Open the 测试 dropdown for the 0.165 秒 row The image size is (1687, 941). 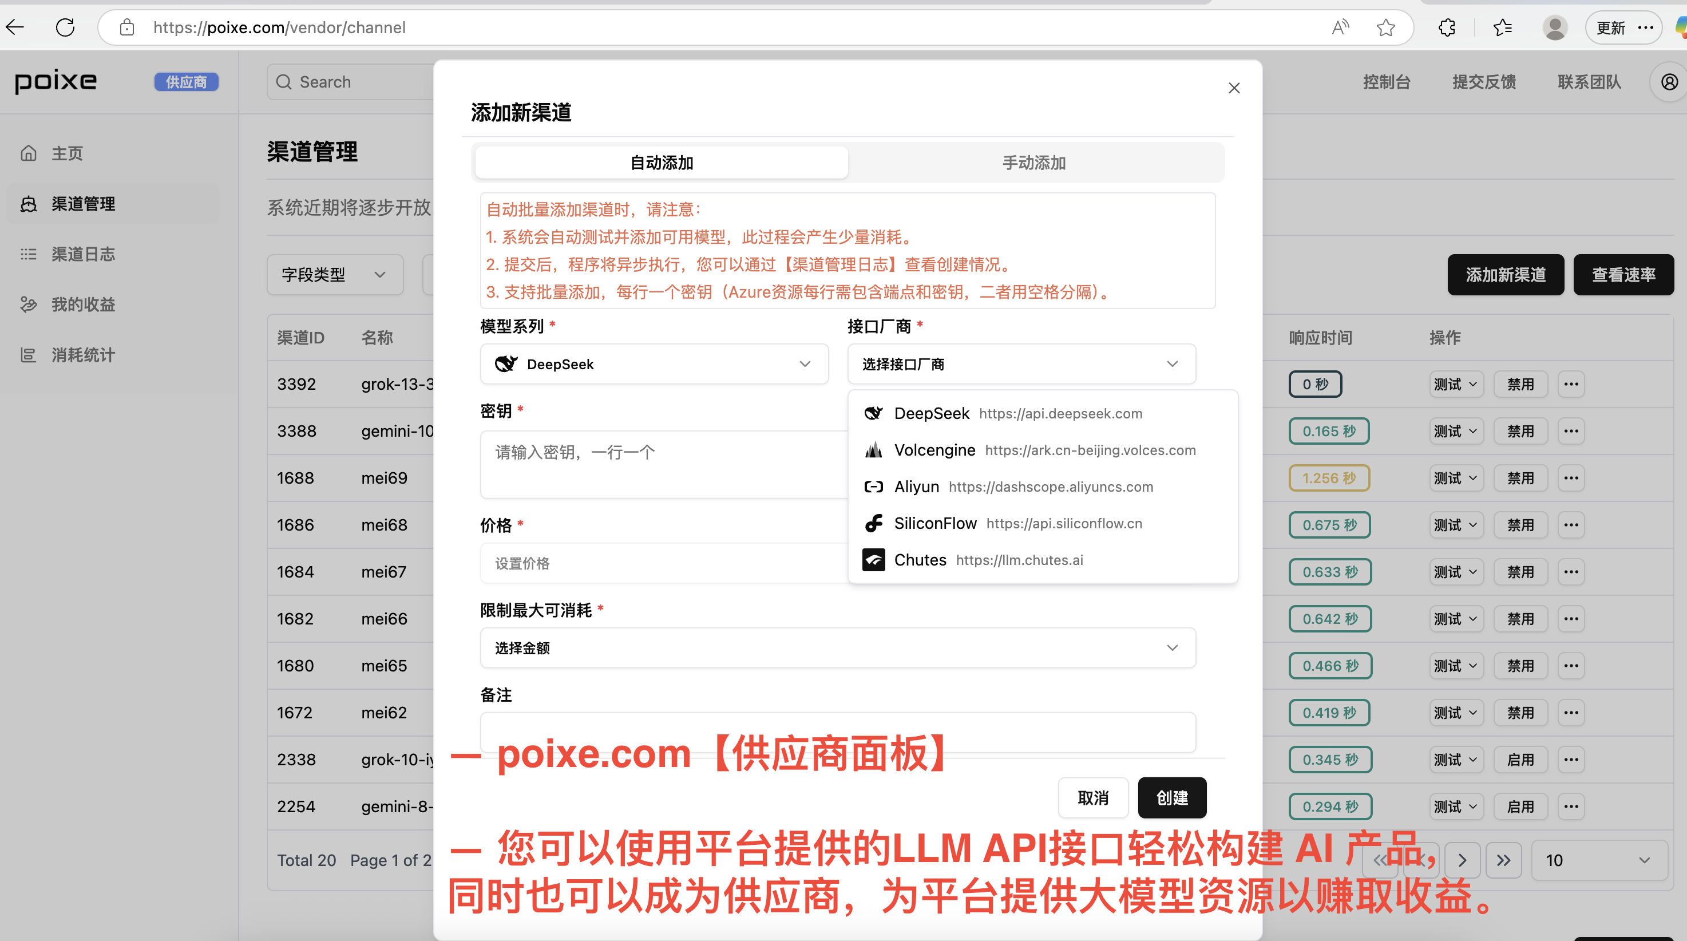(1456, 432)
